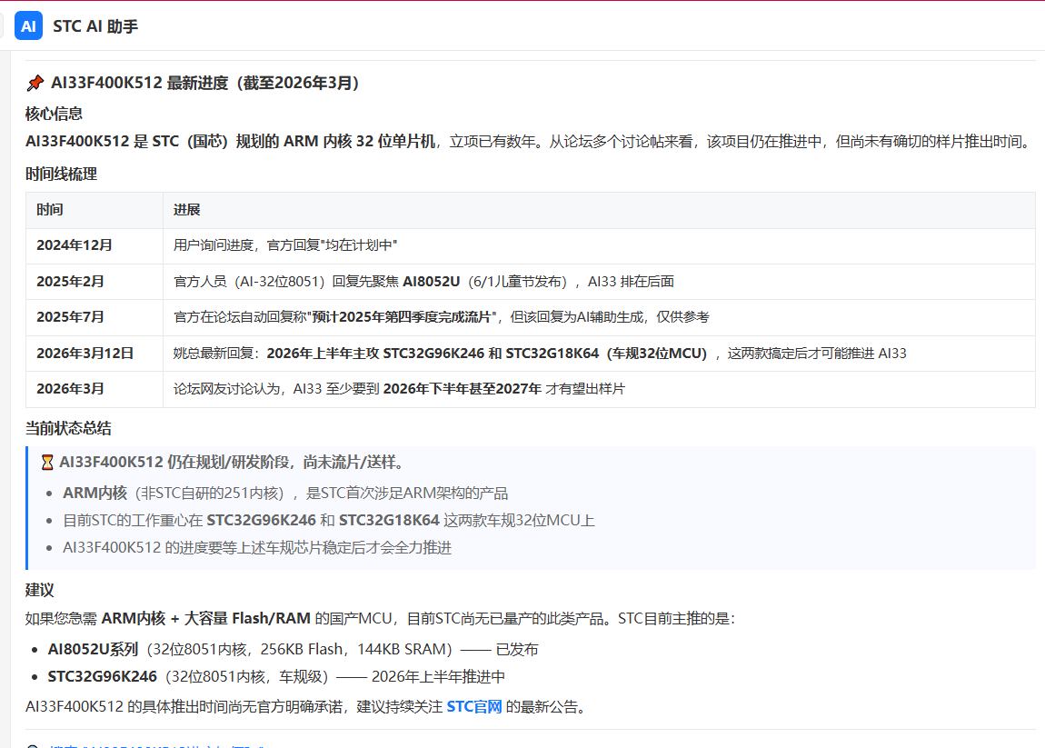Click the heading AI33F400K512 最新进度
This screenshot has width=1045, height=748.
click(206, 83)
